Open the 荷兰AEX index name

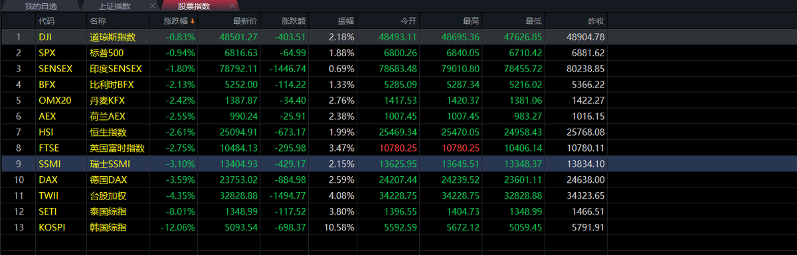point(108,116)
